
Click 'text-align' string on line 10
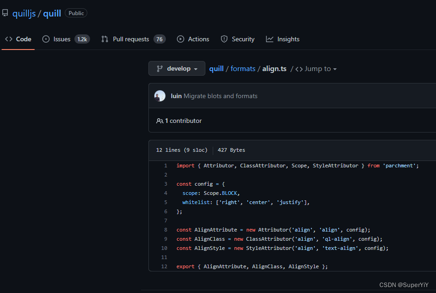(x=340, y=248)
